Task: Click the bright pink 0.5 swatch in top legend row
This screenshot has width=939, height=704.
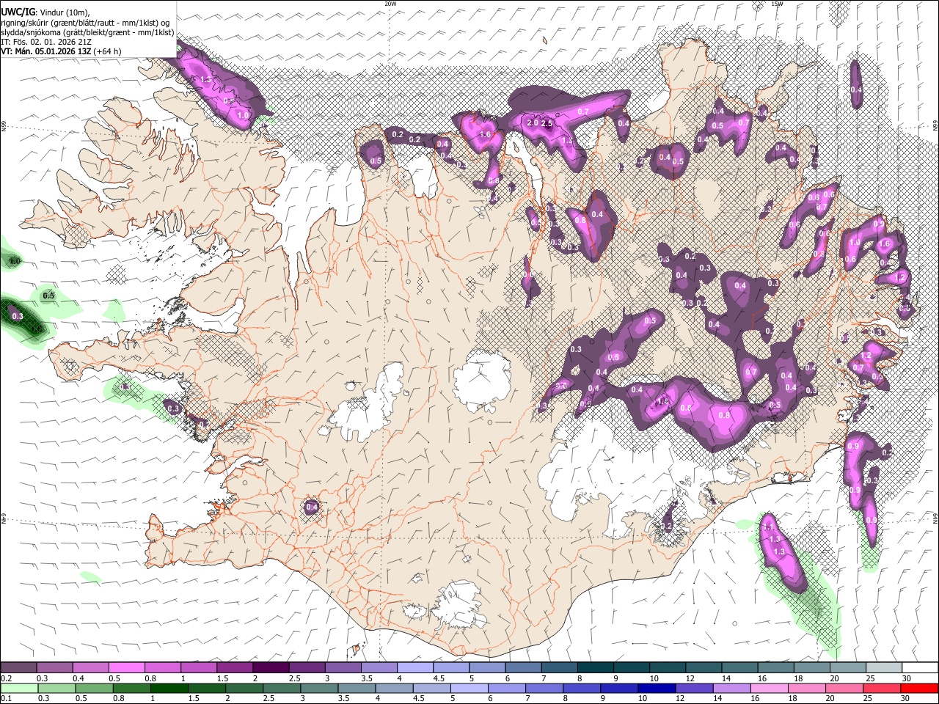Action: pos(126,668)
